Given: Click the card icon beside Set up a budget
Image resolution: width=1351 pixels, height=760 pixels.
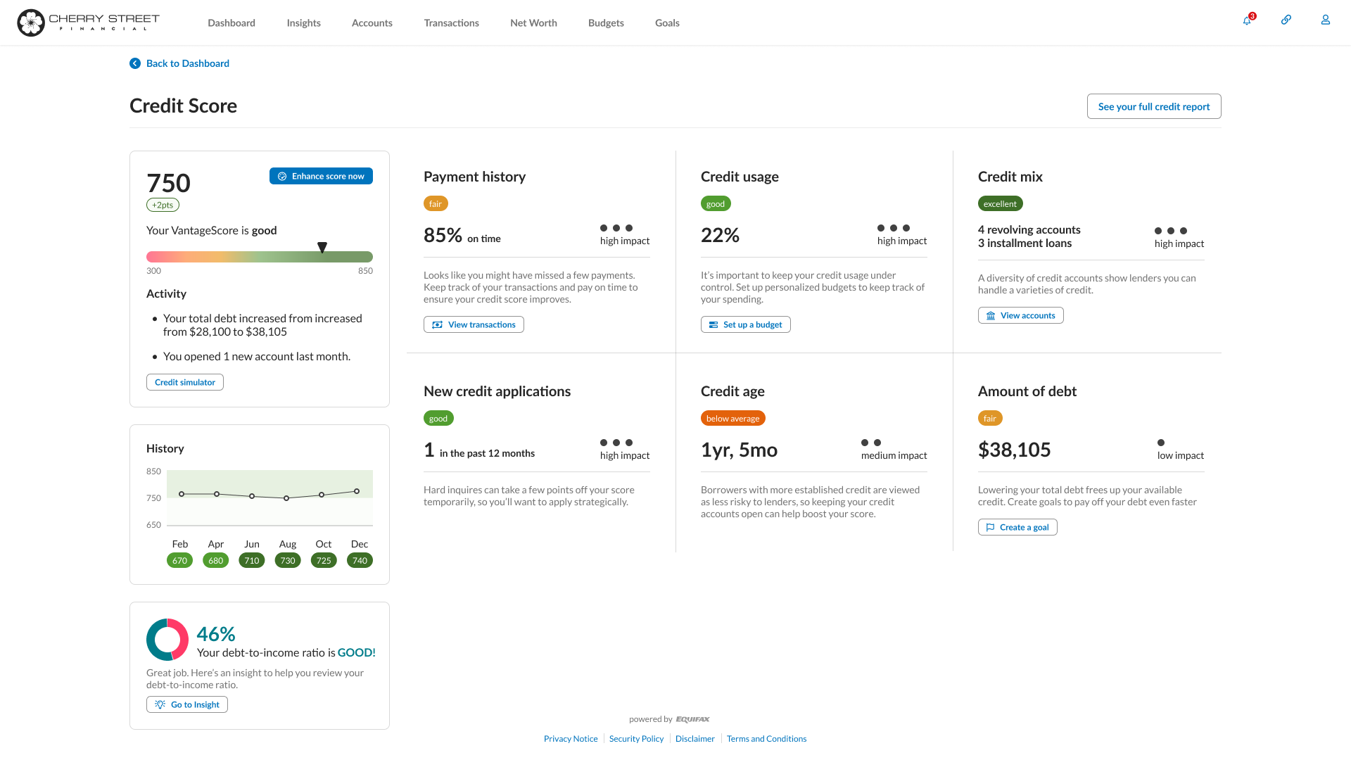Looking at the screenshot, I should click(x=714, y=324).
